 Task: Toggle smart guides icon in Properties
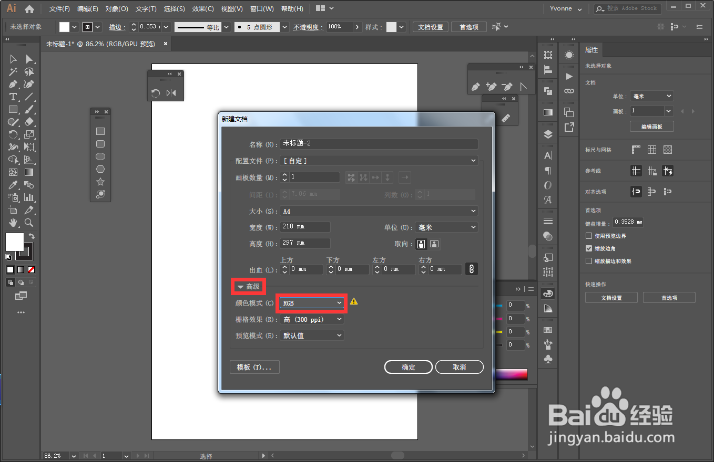668,171
